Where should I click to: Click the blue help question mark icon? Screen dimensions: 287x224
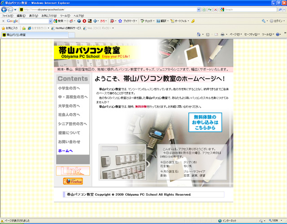[278, 35]
